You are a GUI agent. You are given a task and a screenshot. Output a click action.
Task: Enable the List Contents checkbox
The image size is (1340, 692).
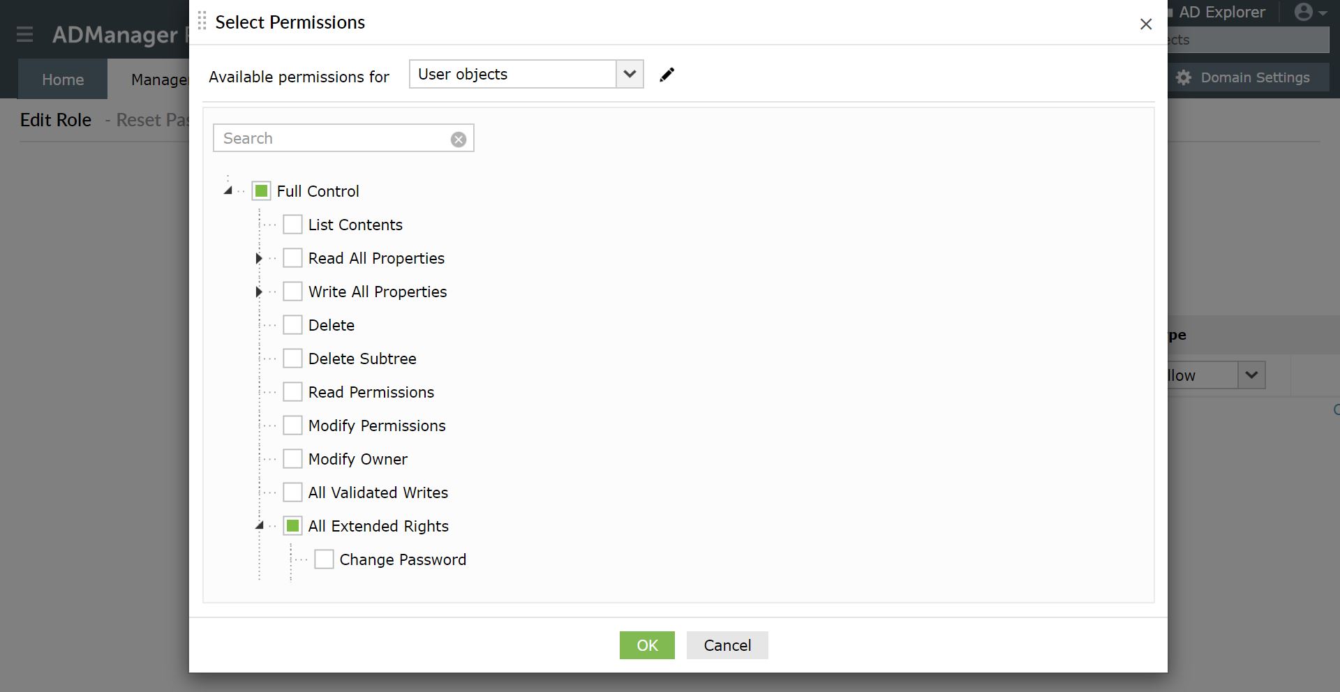click(x=292, y=225)
